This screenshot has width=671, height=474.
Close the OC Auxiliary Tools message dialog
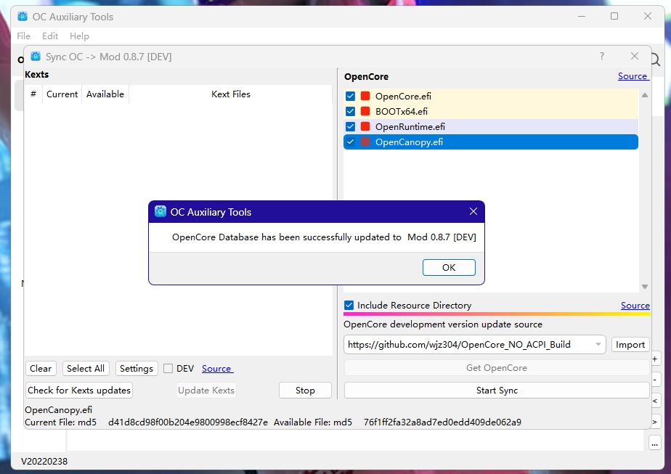[x=473, y=211]
